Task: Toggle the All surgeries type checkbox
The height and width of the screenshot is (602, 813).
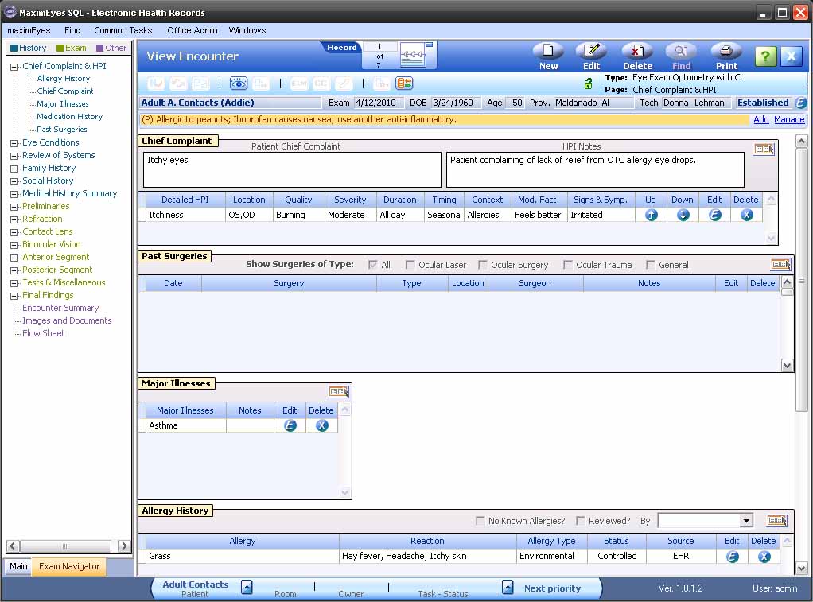Action: [372, 265]
